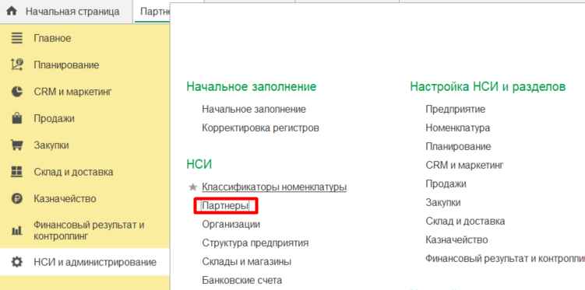The width and height of the screenshot is (585, 290).
Task: Click the НСИ green group heading
Action: [199, 164]
